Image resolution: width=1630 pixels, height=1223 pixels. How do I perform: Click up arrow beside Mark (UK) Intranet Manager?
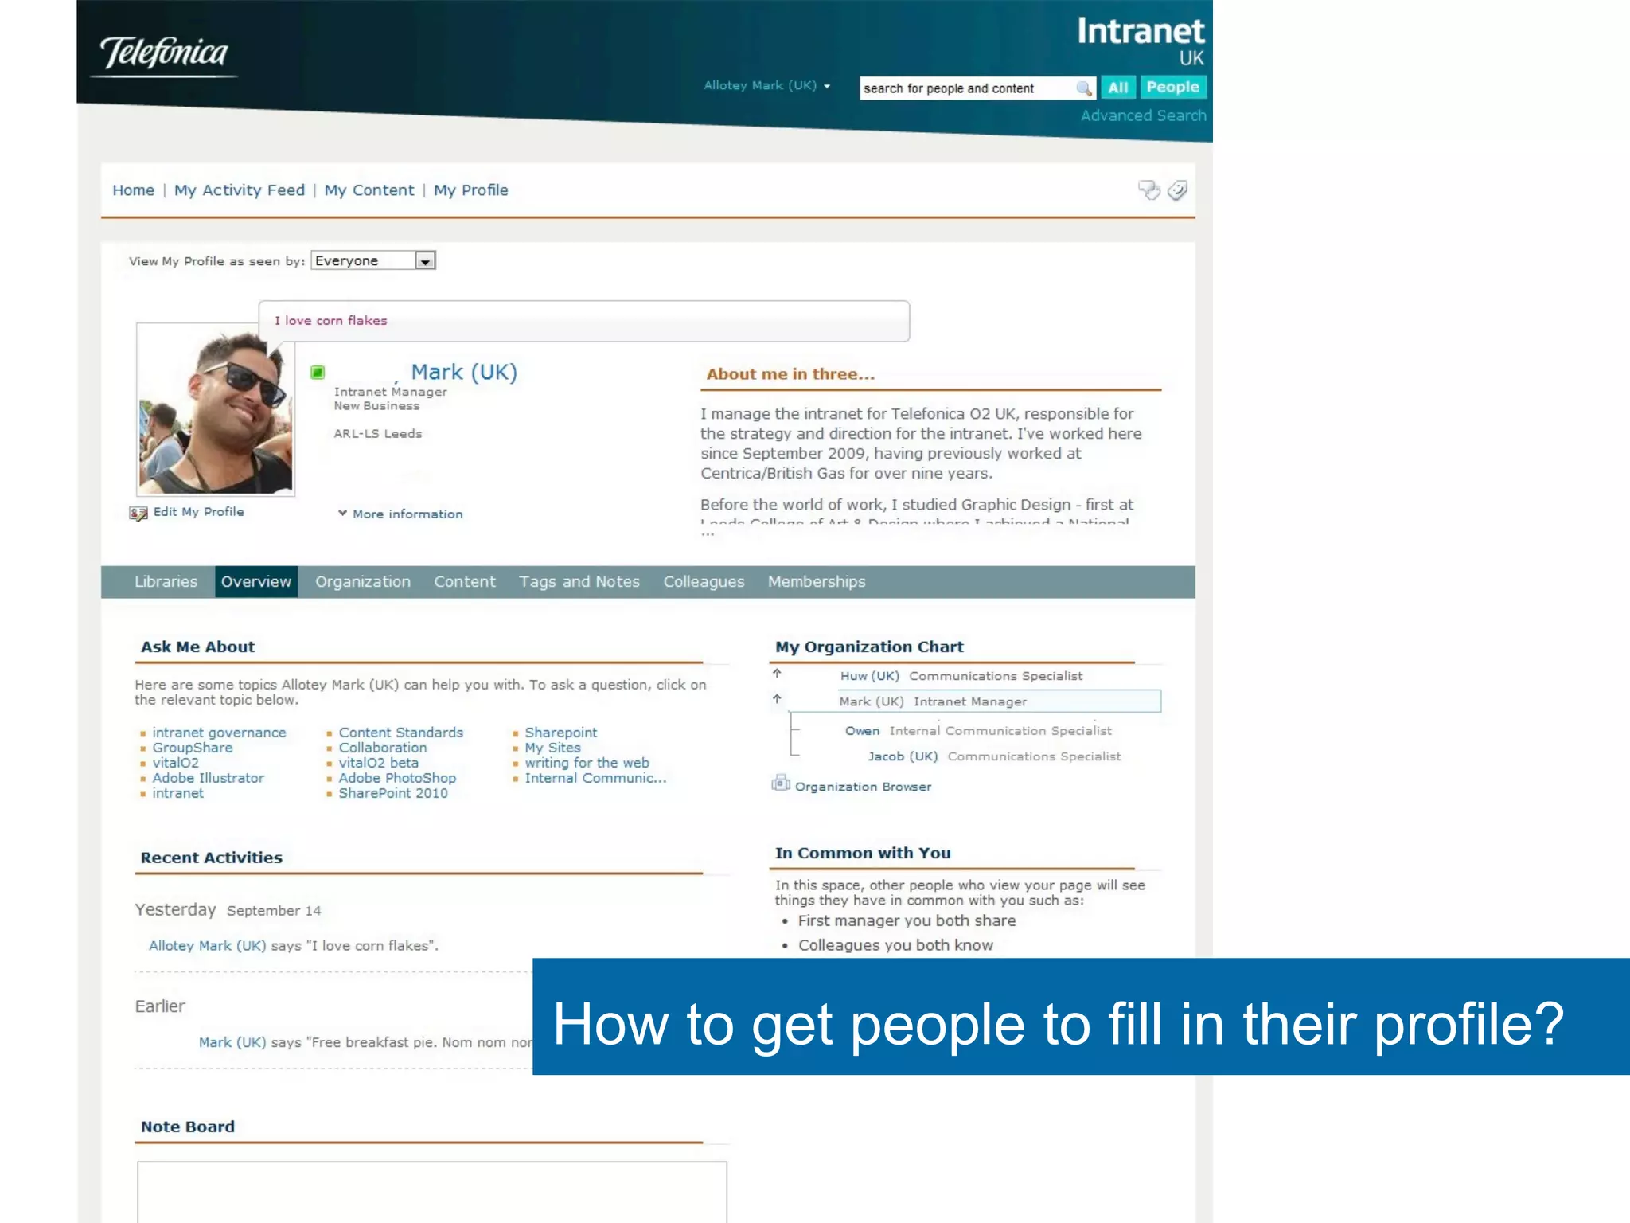[777, 699]
